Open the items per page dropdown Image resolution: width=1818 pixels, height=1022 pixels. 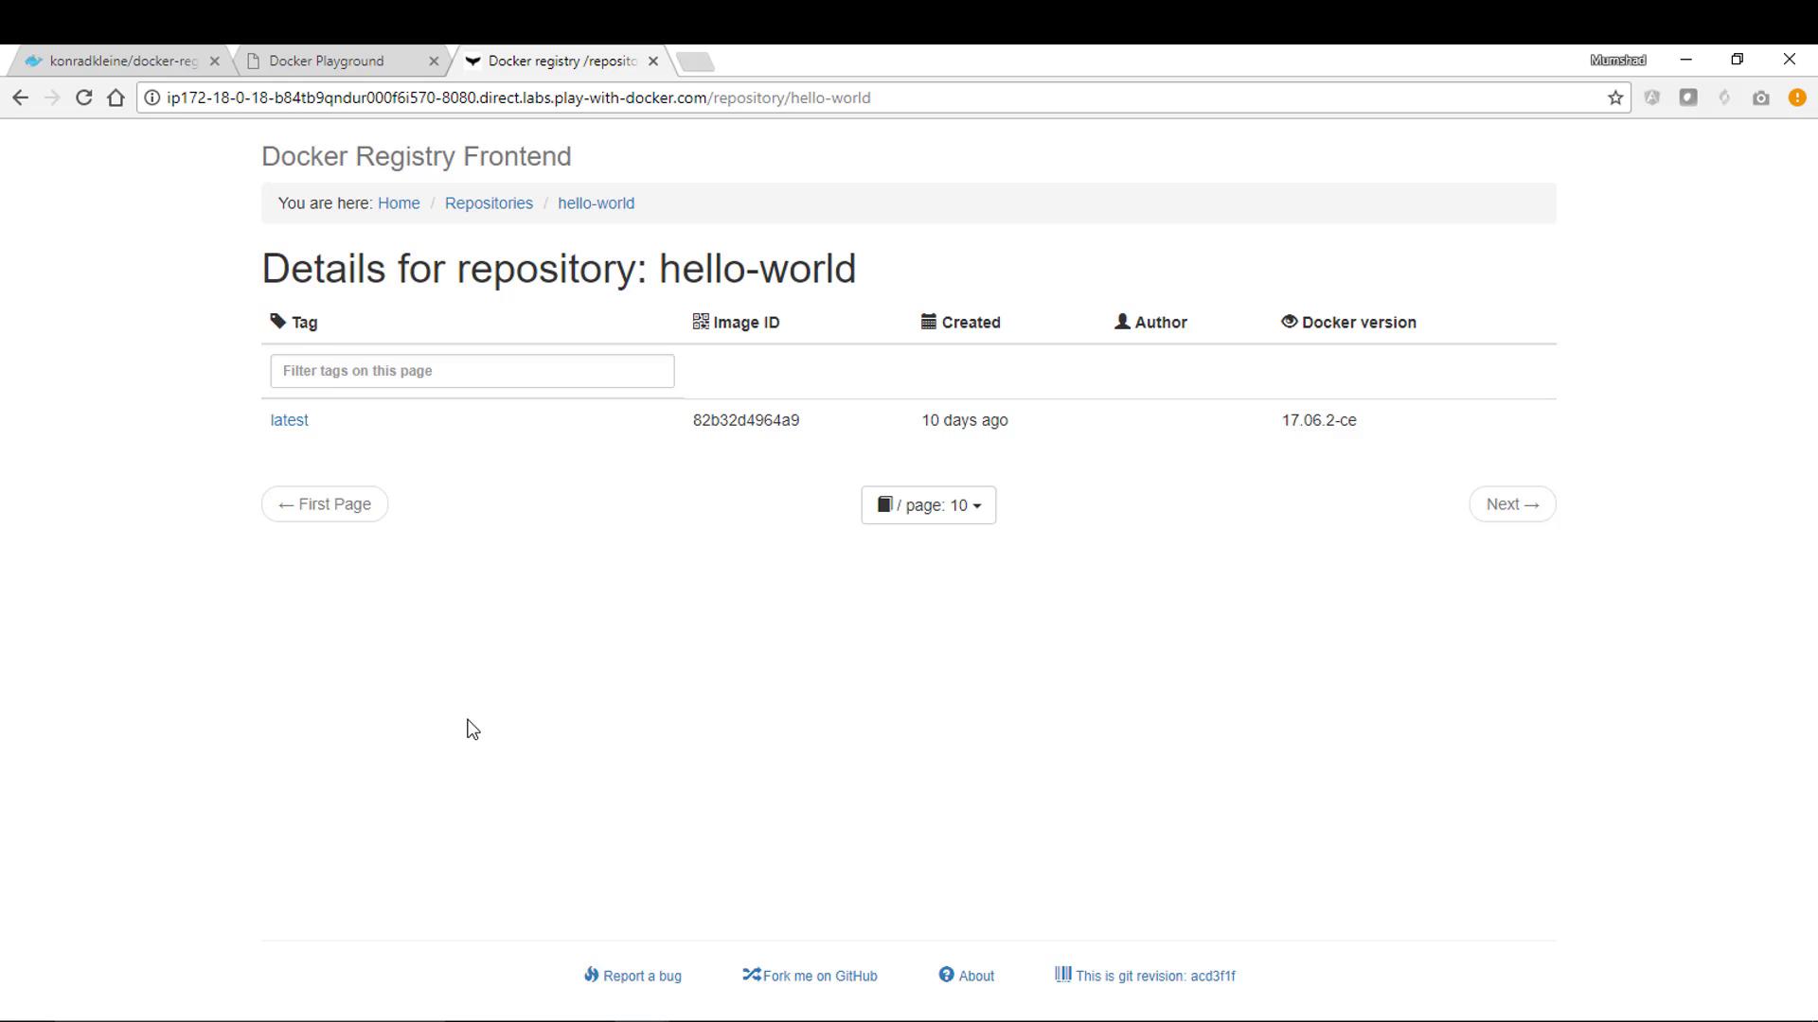coord(928,504)
